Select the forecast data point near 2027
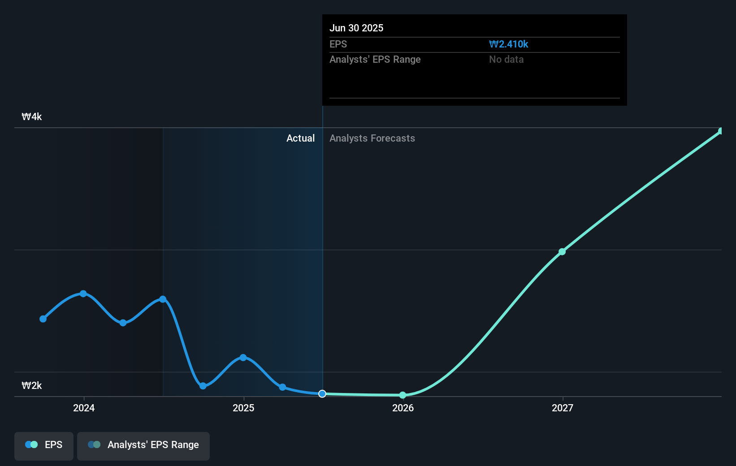Viewport: 736px width, 466px height. coord(562,251)
